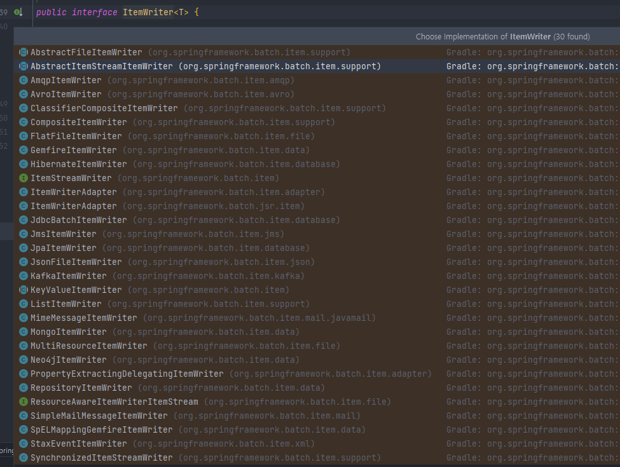Open CompositeItemWriter implementation
620x467 pixels.
(x=317, y=122)
